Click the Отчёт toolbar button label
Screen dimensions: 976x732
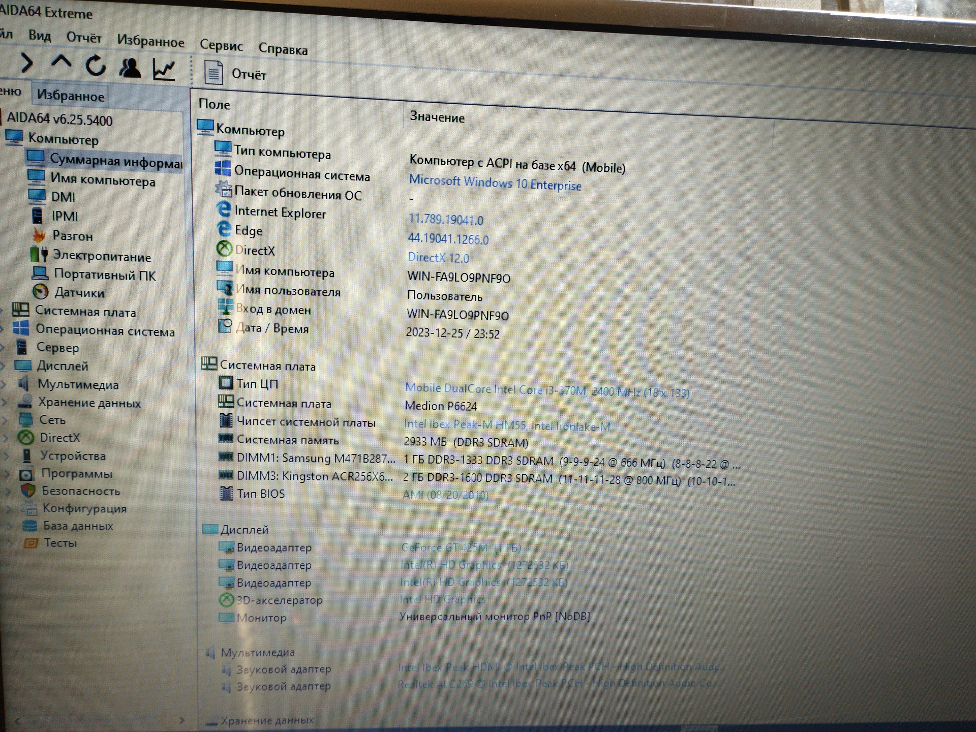coord(249,74)
